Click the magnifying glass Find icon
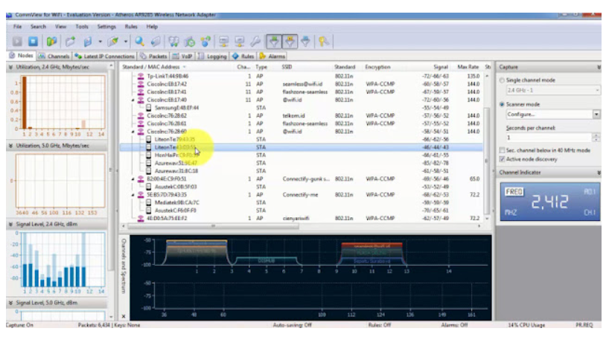 [139, 41]
